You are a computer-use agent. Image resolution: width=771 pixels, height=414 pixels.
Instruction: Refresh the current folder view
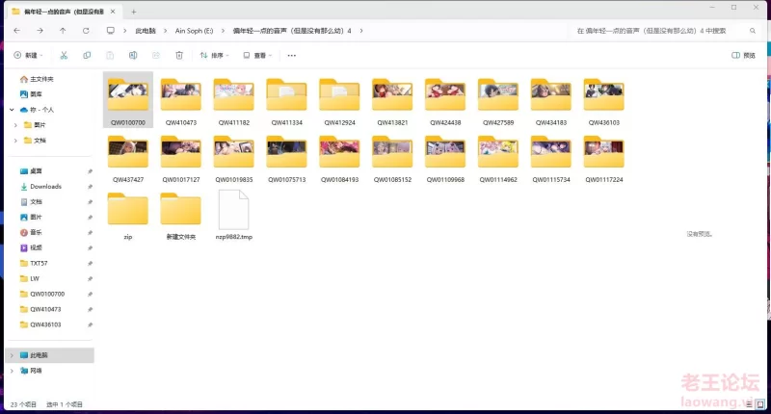point(86,31)
